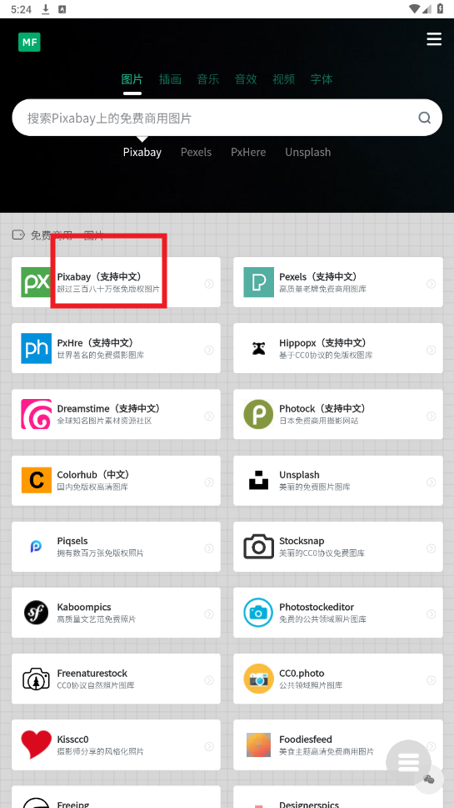Image resolution: width=454 pixels, height=808 pixels.
Task: Open the hamburger menu at top right
Action: tap(434, 39)
